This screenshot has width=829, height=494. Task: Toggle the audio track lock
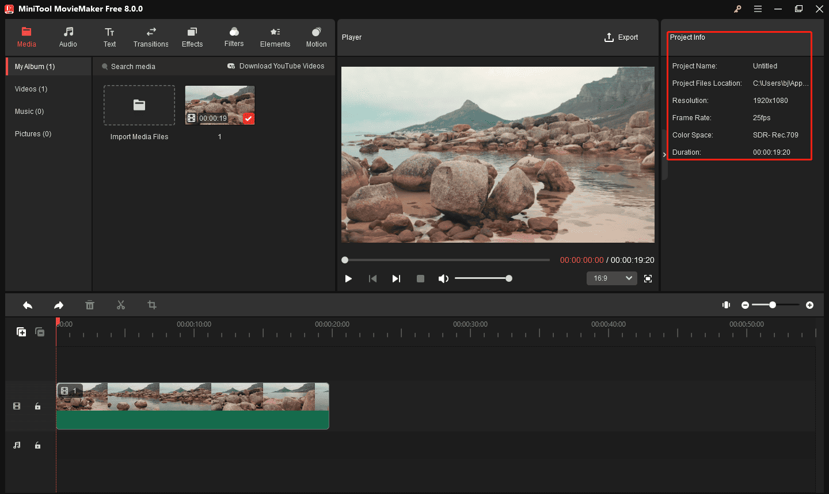pos(38,445)
